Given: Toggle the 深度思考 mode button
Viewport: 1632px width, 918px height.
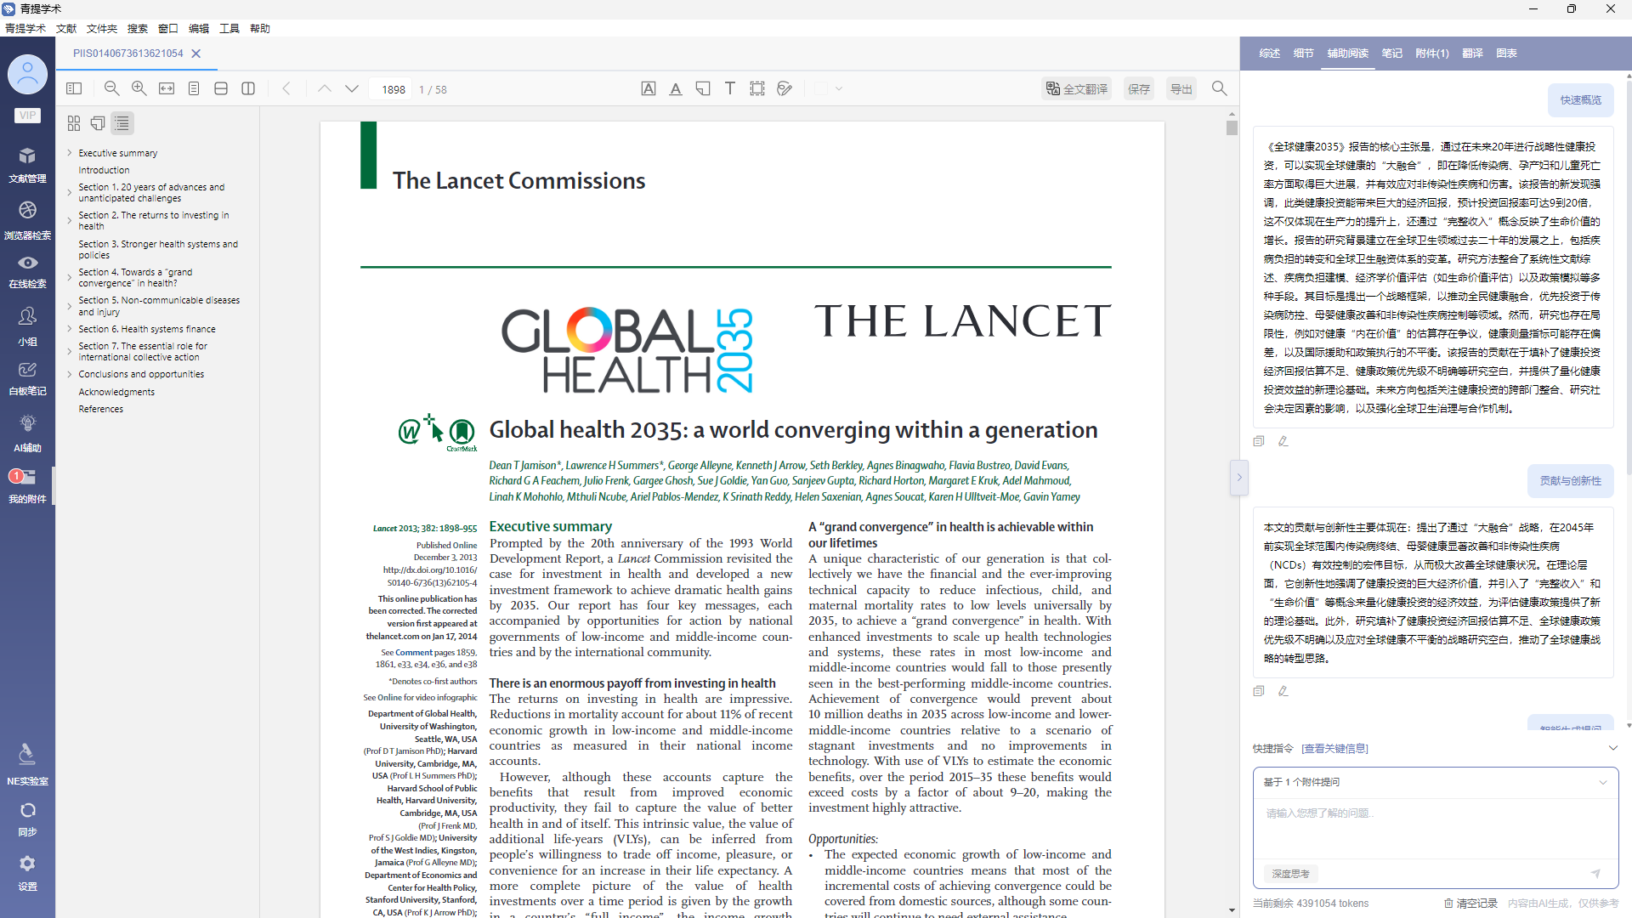Looking at the screenshot, I should pyautogui.click(x=1290, y=874).
